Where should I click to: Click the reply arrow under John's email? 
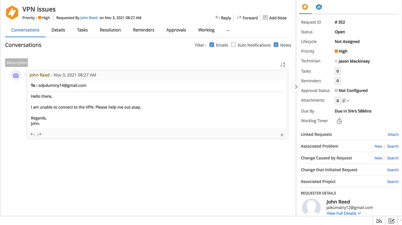coord(33,134)
